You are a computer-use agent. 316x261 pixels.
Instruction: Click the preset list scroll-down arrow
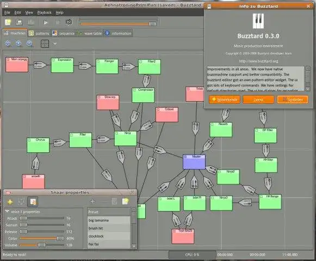click(134, 246)
